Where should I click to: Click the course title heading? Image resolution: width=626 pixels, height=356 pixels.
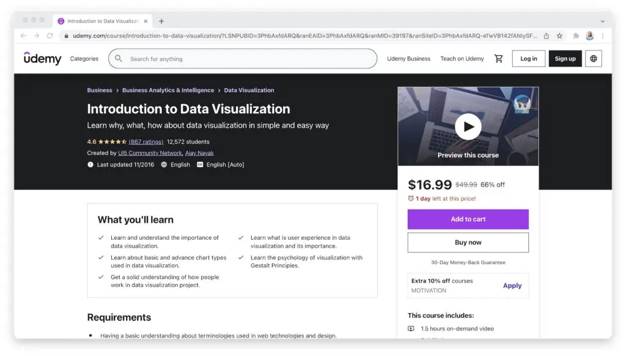pos(188,109)
